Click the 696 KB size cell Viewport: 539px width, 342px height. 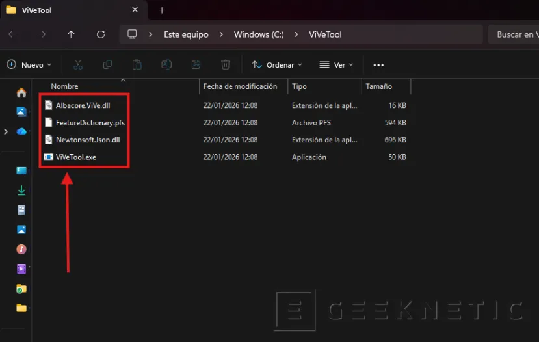395,140
